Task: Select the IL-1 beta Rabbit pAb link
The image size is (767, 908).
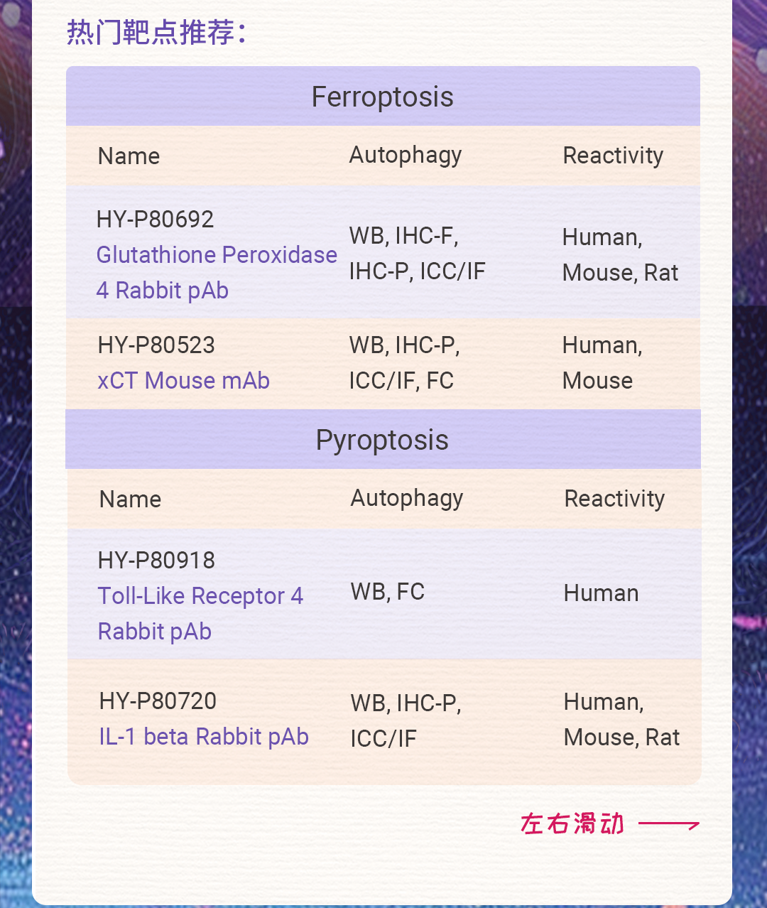Action: tap(204, 737)
